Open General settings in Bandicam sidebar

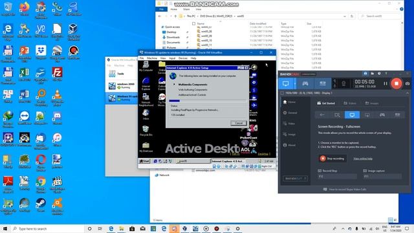click(x=290, y=113)
